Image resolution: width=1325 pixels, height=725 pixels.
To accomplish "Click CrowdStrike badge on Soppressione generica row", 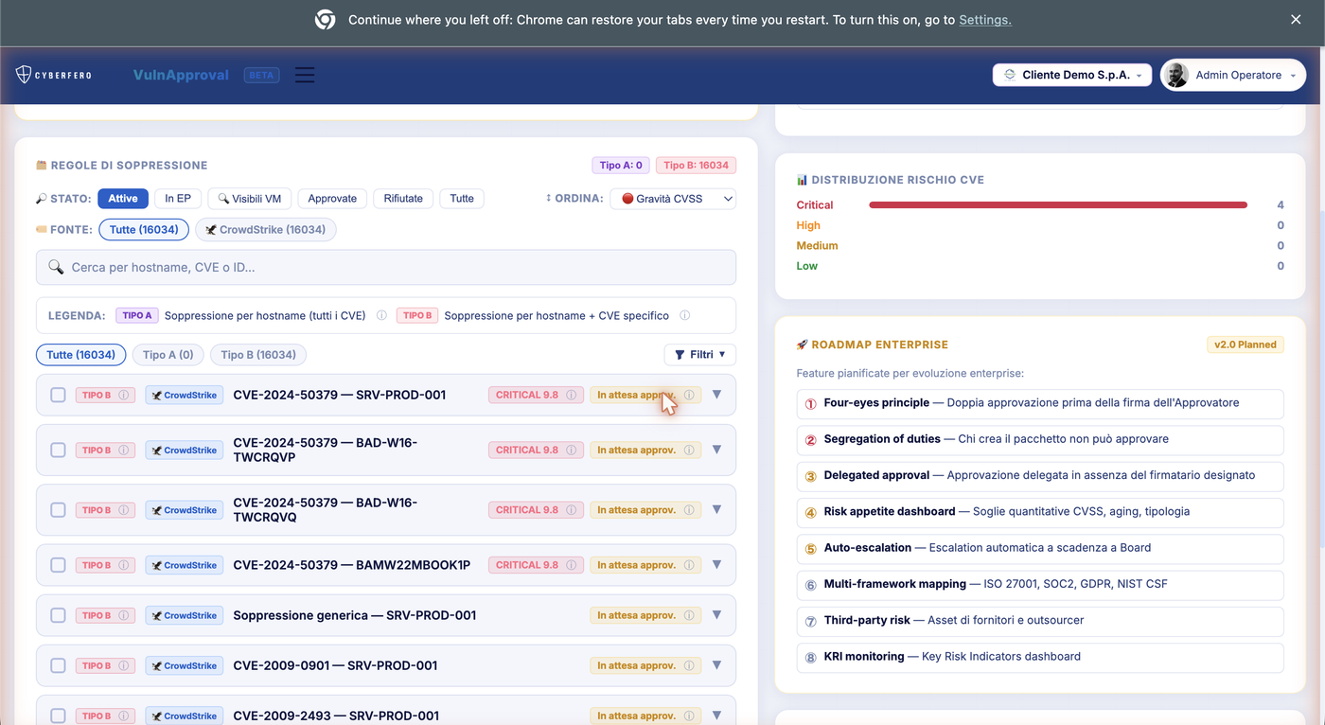I will [x=185, y=615].
